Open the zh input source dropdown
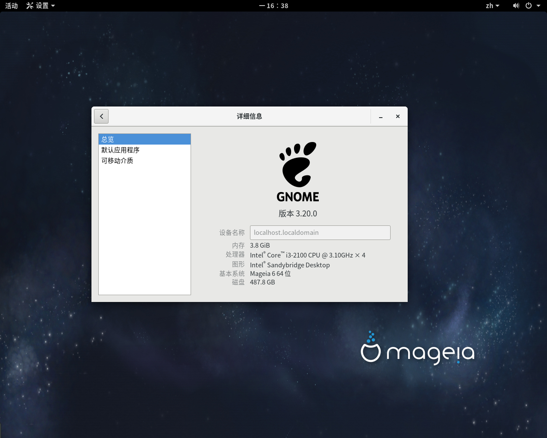The height and width of the screenshot is (438, 547). click(x=493, y=6)
